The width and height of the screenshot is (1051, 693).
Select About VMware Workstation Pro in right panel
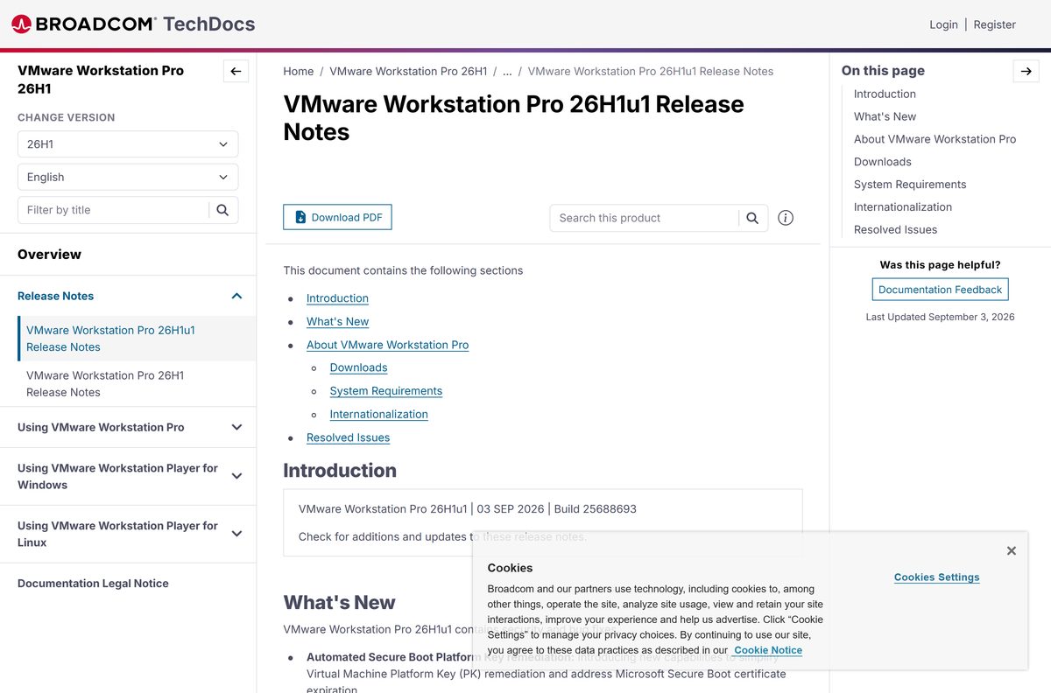pyautogui.click(x=935, y=139)
